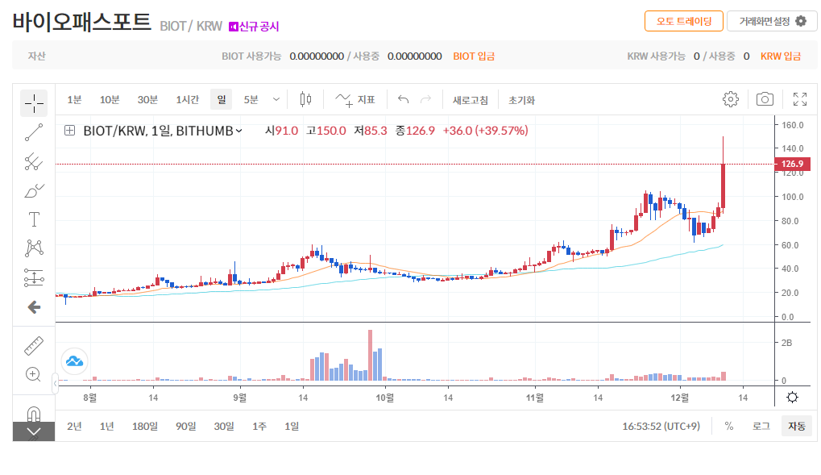Expand the BIOT/KRW legend plus icon
This screenshot has height=475, width=821.
(69, 131)
